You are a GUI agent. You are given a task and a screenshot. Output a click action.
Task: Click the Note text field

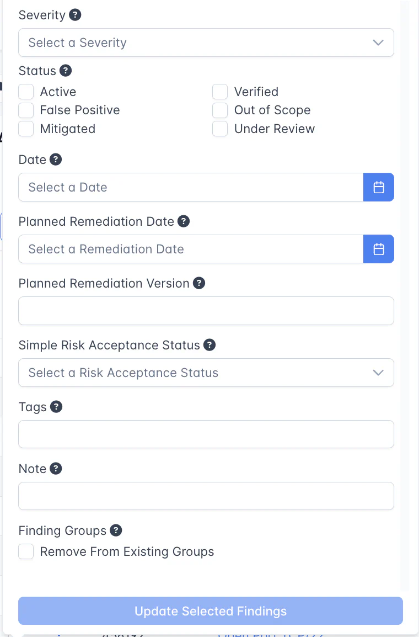coord(206,496)
